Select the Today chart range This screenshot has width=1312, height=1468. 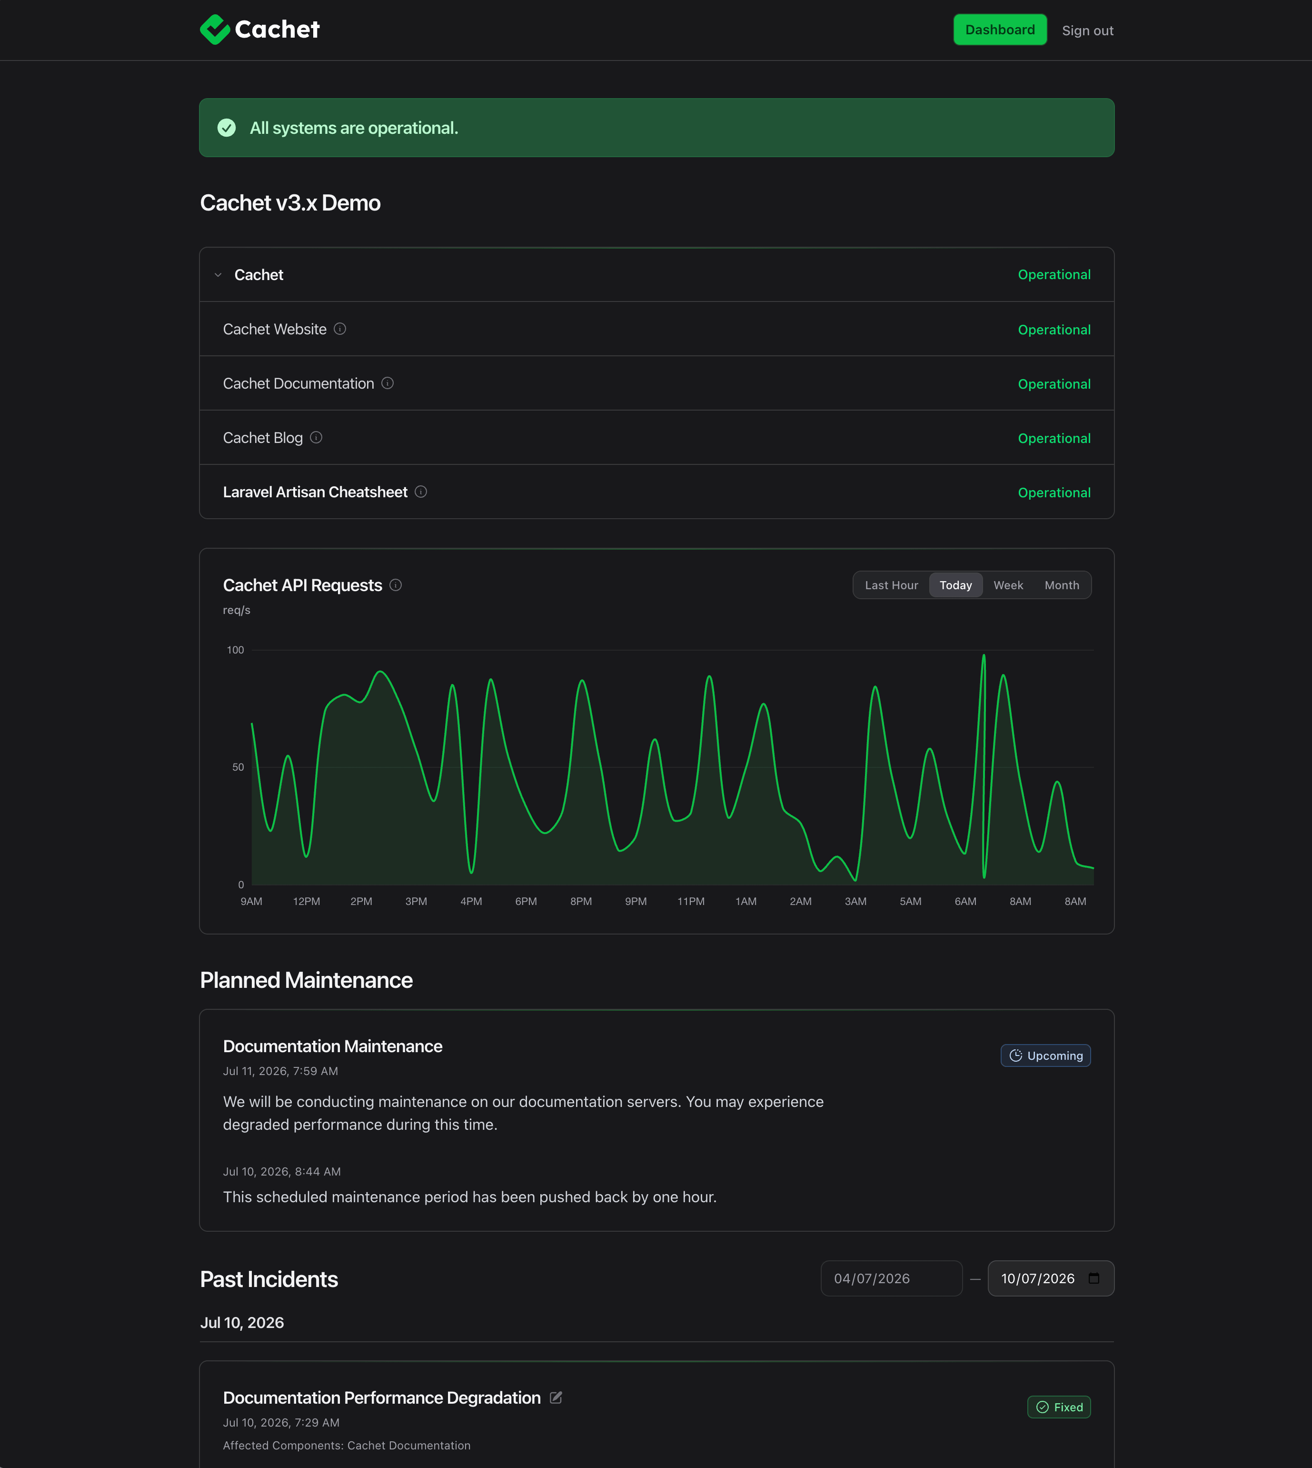point(955,585)
